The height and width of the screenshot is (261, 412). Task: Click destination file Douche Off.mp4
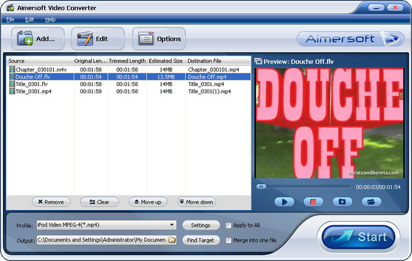click(x=208, y=77)
